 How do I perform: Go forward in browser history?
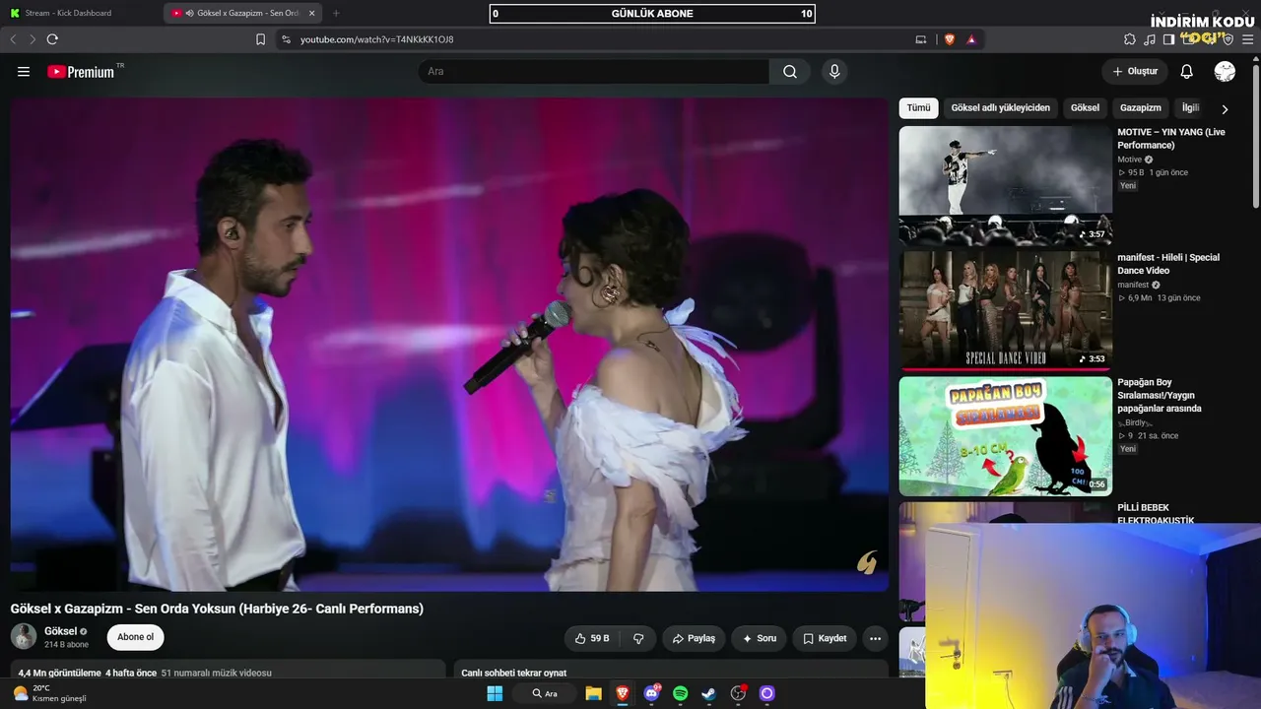click(x=32, y=39)
